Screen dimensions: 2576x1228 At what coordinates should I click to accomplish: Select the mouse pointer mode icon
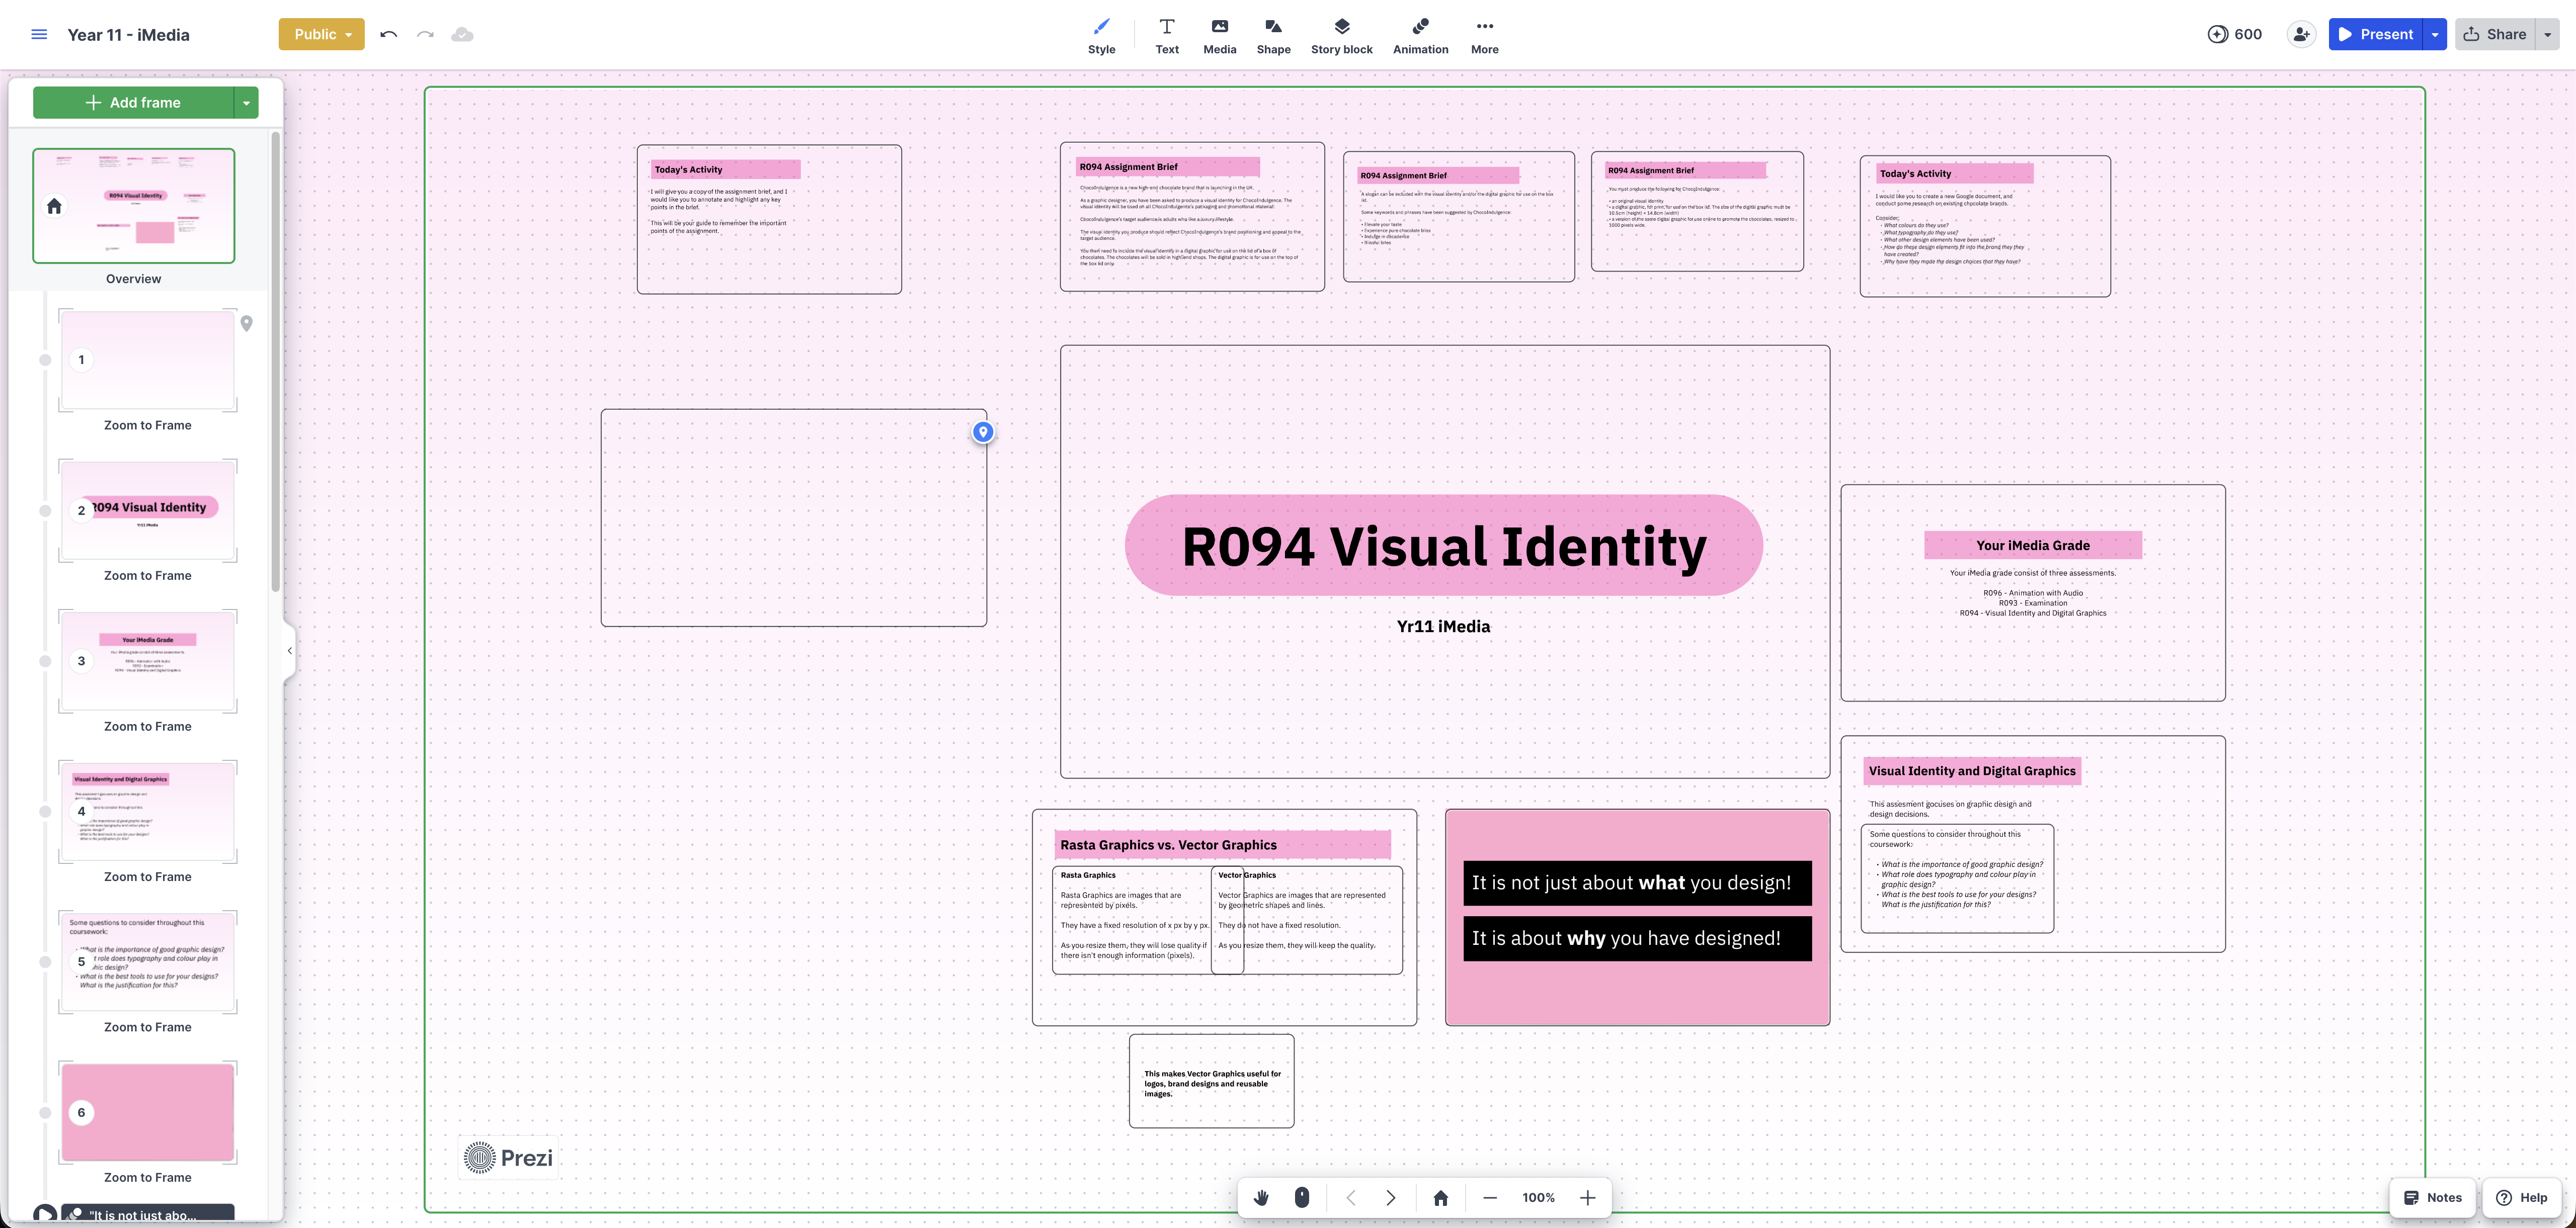(1302, 1197)
